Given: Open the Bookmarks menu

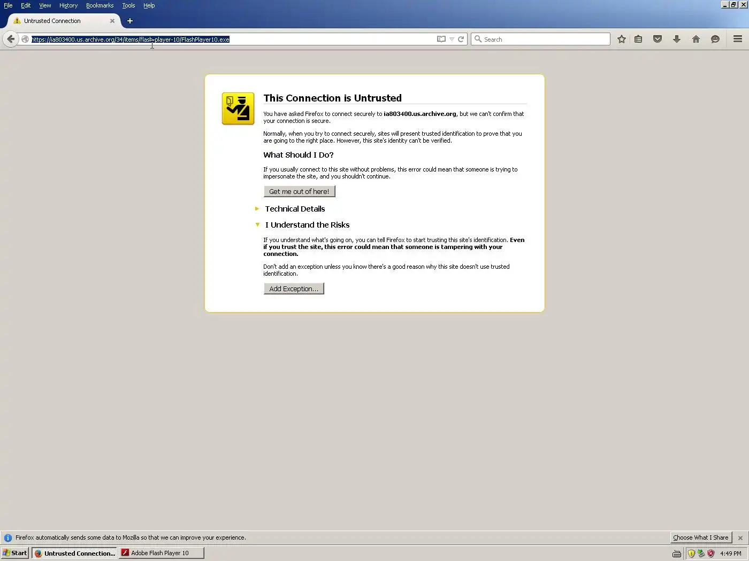Looking at the screenshot, I should pyautogui.click(x=100, y=5).
